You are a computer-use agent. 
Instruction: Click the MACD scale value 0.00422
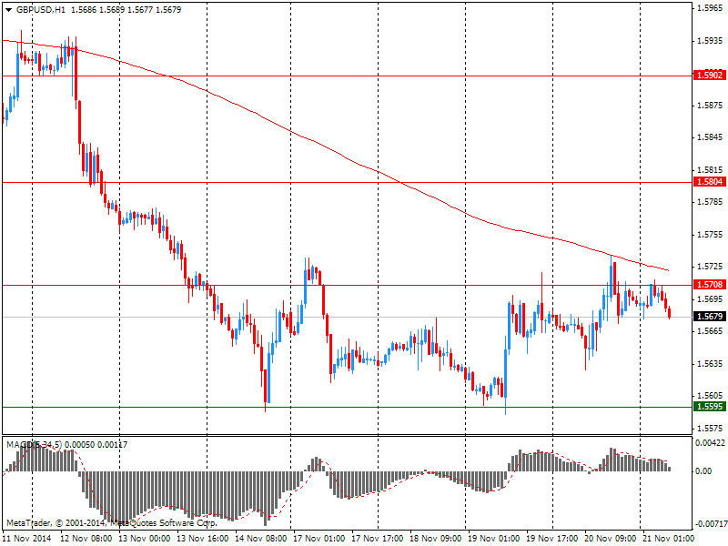[x=710, y=443]
